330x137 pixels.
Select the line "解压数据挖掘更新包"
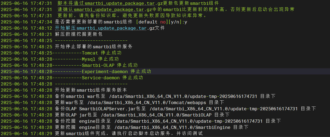click(x=79, y=34)
